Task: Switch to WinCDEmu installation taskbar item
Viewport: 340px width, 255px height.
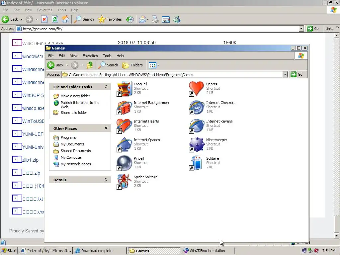Action: tap(208, 251)
